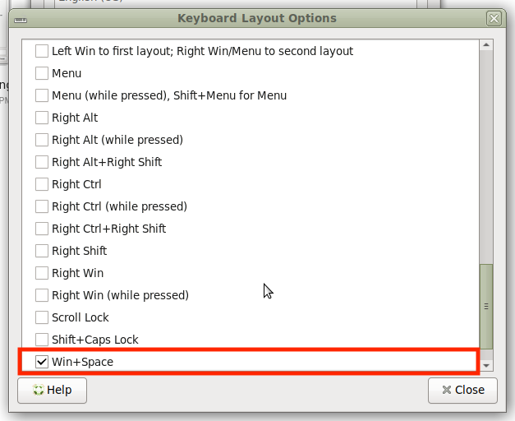Check the Right Win checkbox
Viewport: 515px width, 421px height.
[x=42, y=273]
